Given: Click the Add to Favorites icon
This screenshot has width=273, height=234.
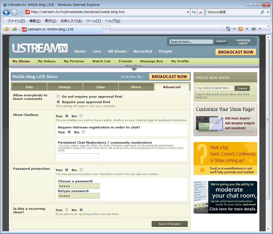Looking at the screenshot, I should (15, 29).
